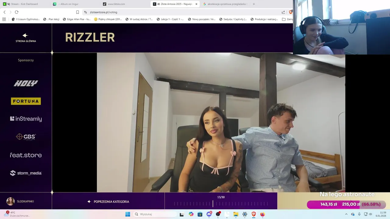Open OBS Studio from taskbar
390x219 pixels.
pos(218,214)
